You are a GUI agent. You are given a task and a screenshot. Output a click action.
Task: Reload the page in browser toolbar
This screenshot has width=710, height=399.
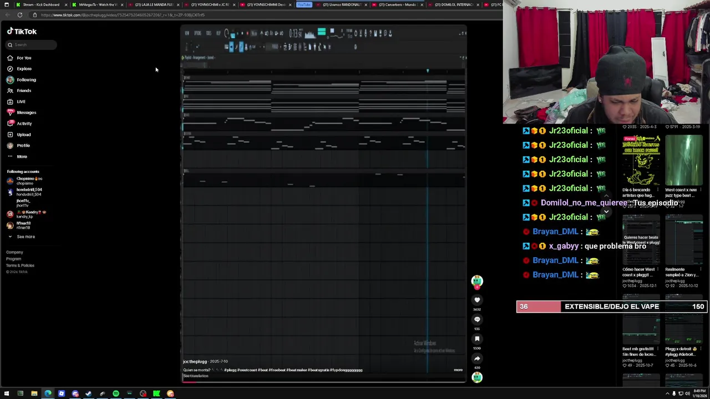click(20, 15)
